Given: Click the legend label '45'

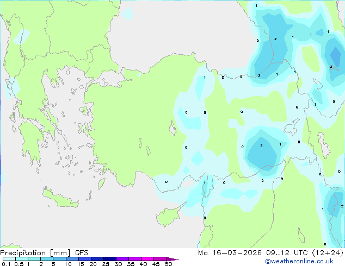Looking at the screenshot, I should (x=156, y=264).
